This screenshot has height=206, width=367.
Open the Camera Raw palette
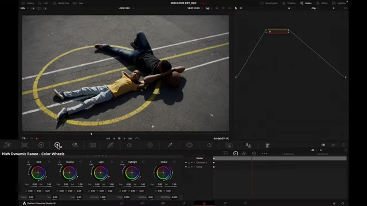(7, 145)
